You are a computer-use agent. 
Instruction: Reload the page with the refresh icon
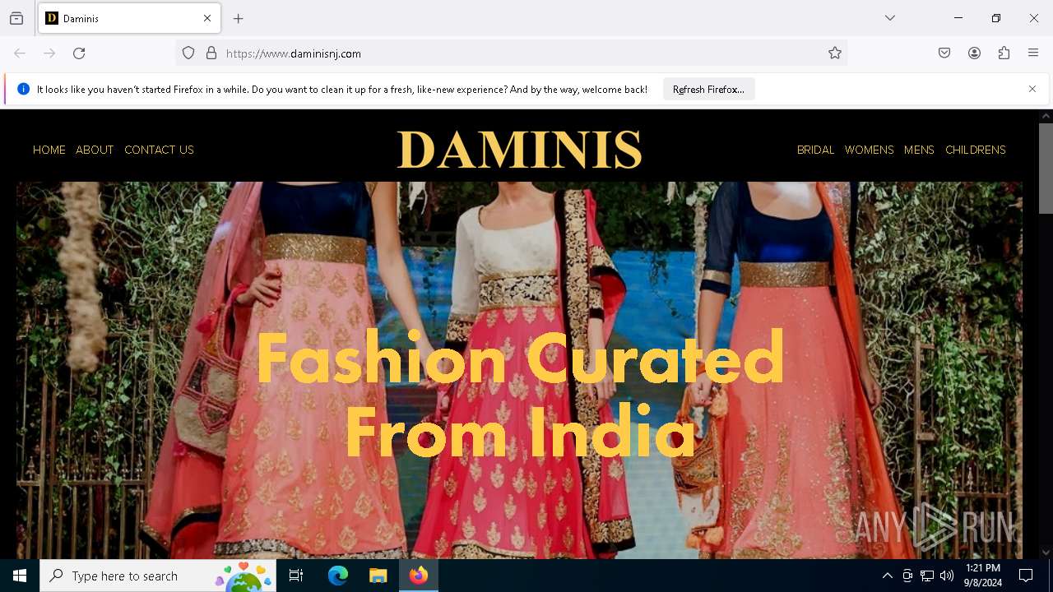pos(79,53)
